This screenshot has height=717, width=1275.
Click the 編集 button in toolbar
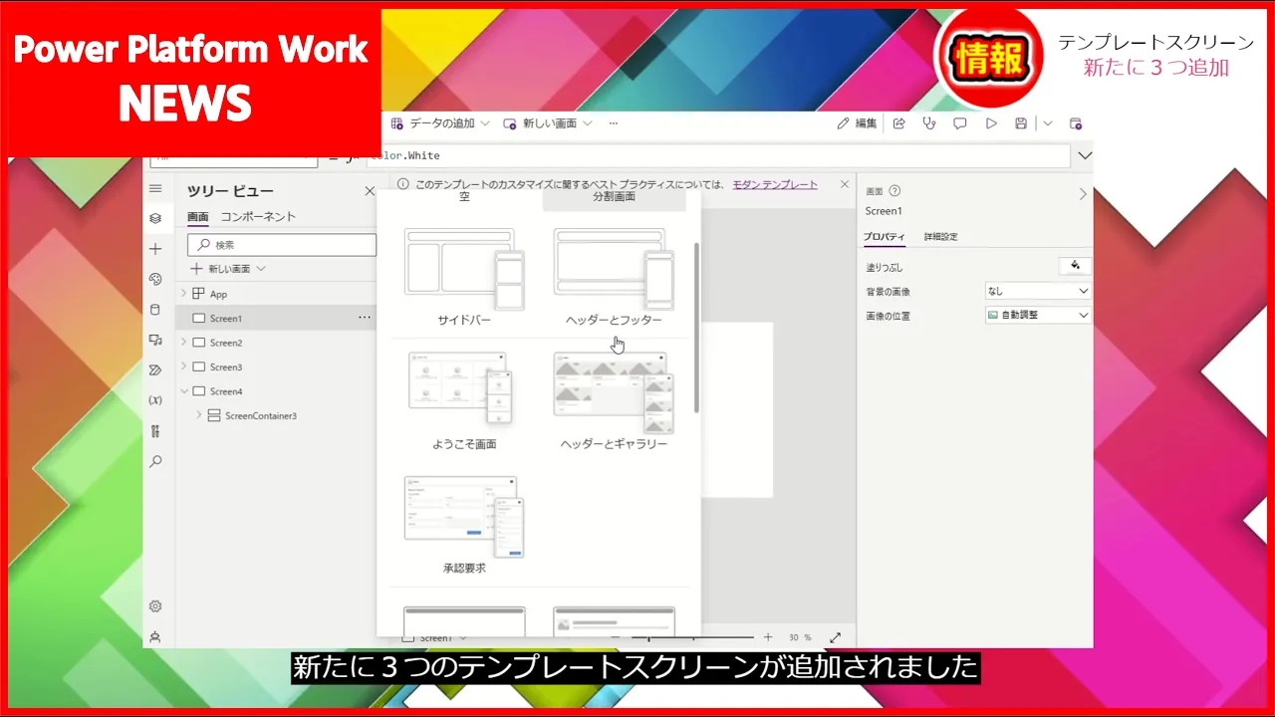858,123
